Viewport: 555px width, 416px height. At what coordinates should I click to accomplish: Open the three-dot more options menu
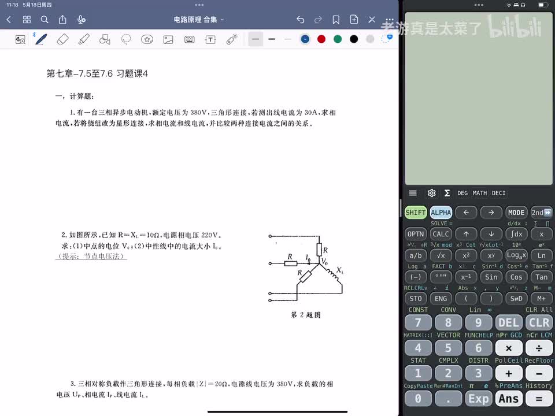389,20
